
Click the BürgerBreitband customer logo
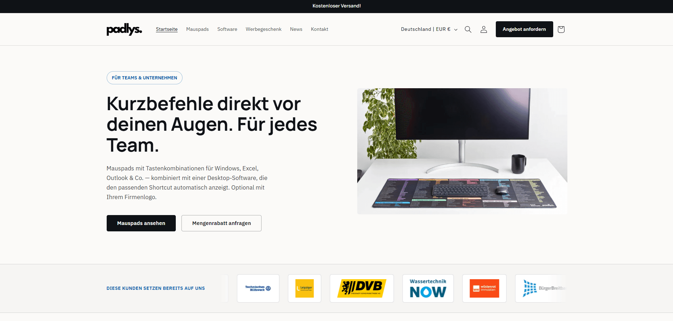point(541,288)
